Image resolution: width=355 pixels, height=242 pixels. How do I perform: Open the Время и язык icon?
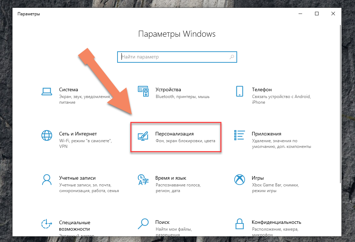coord(143,180)
